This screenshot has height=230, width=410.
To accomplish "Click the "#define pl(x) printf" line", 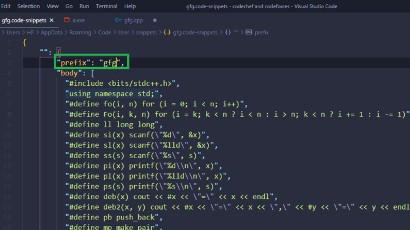I will click(x=148, y=176).
